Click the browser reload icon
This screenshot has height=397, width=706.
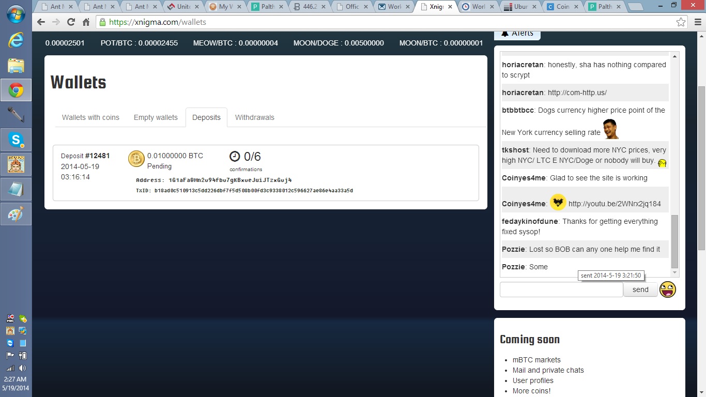coord(71,22)
